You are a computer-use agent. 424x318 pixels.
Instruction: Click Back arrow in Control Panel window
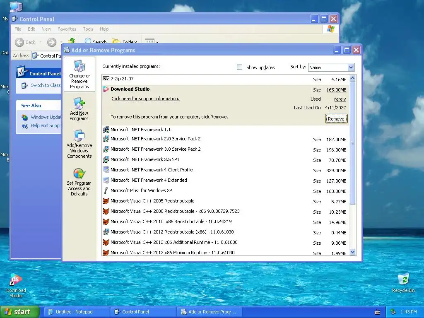pos(25,42)
